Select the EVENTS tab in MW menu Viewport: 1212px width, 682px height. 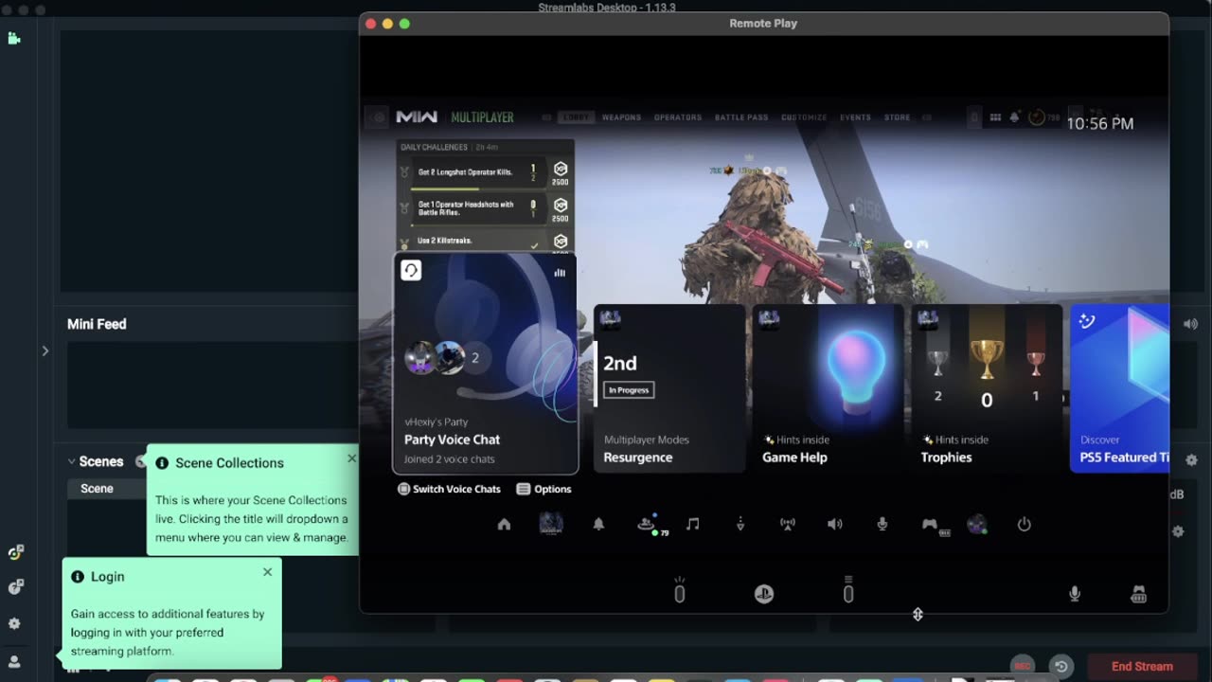click(855, 117)
